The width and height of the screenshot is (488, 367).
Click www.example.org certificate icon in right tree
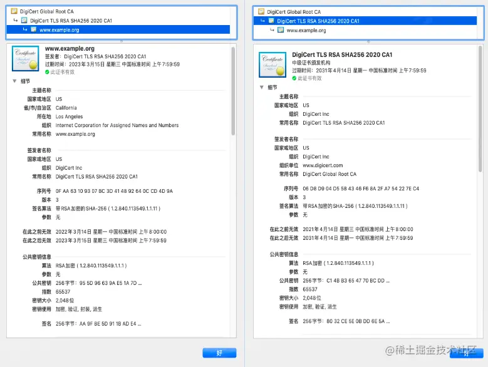coord(281,30)
